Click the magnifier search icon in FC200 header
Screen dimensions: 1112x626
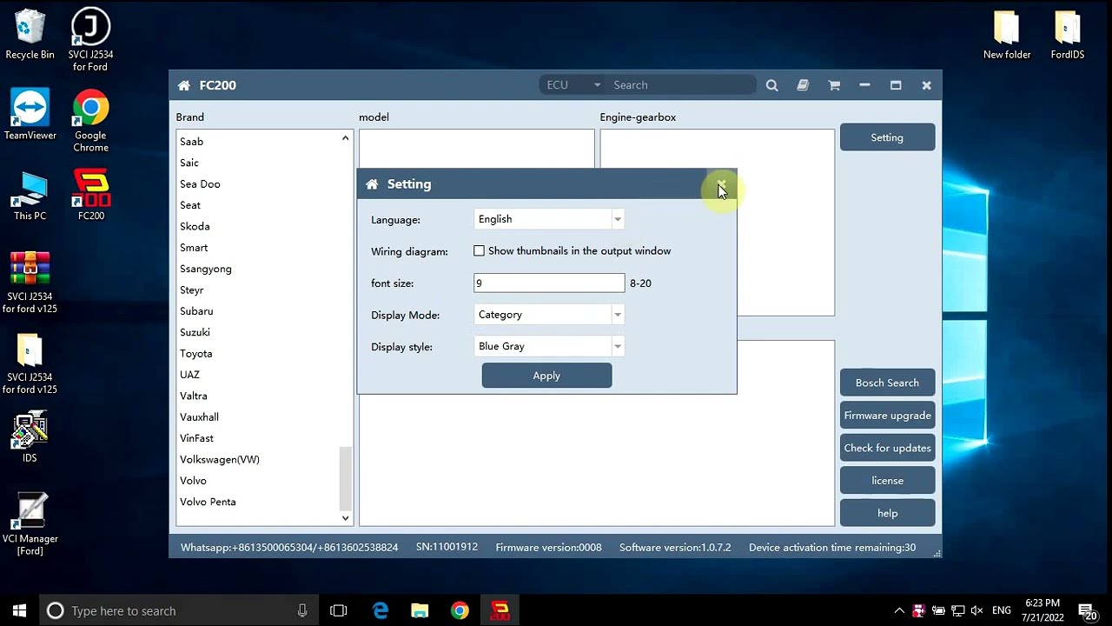tap(772, 85)
